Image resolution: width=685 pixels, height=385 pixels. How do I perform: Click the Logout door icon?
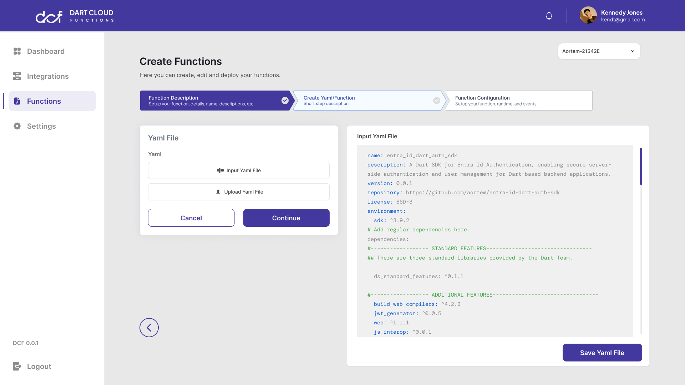(x=17, y=366)
